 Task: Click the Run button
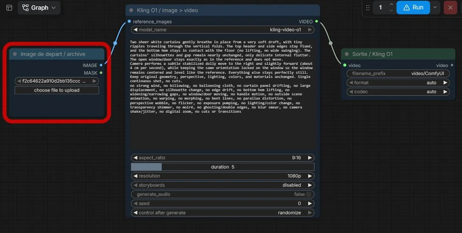coord(413,7)
